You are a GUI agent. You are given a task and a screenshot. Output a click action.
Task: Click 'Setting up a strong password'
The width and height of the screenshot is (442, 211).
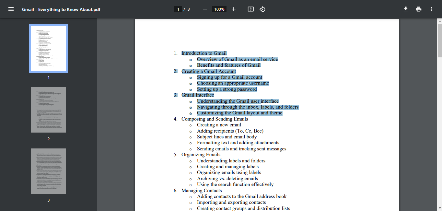tap(227, 89)
